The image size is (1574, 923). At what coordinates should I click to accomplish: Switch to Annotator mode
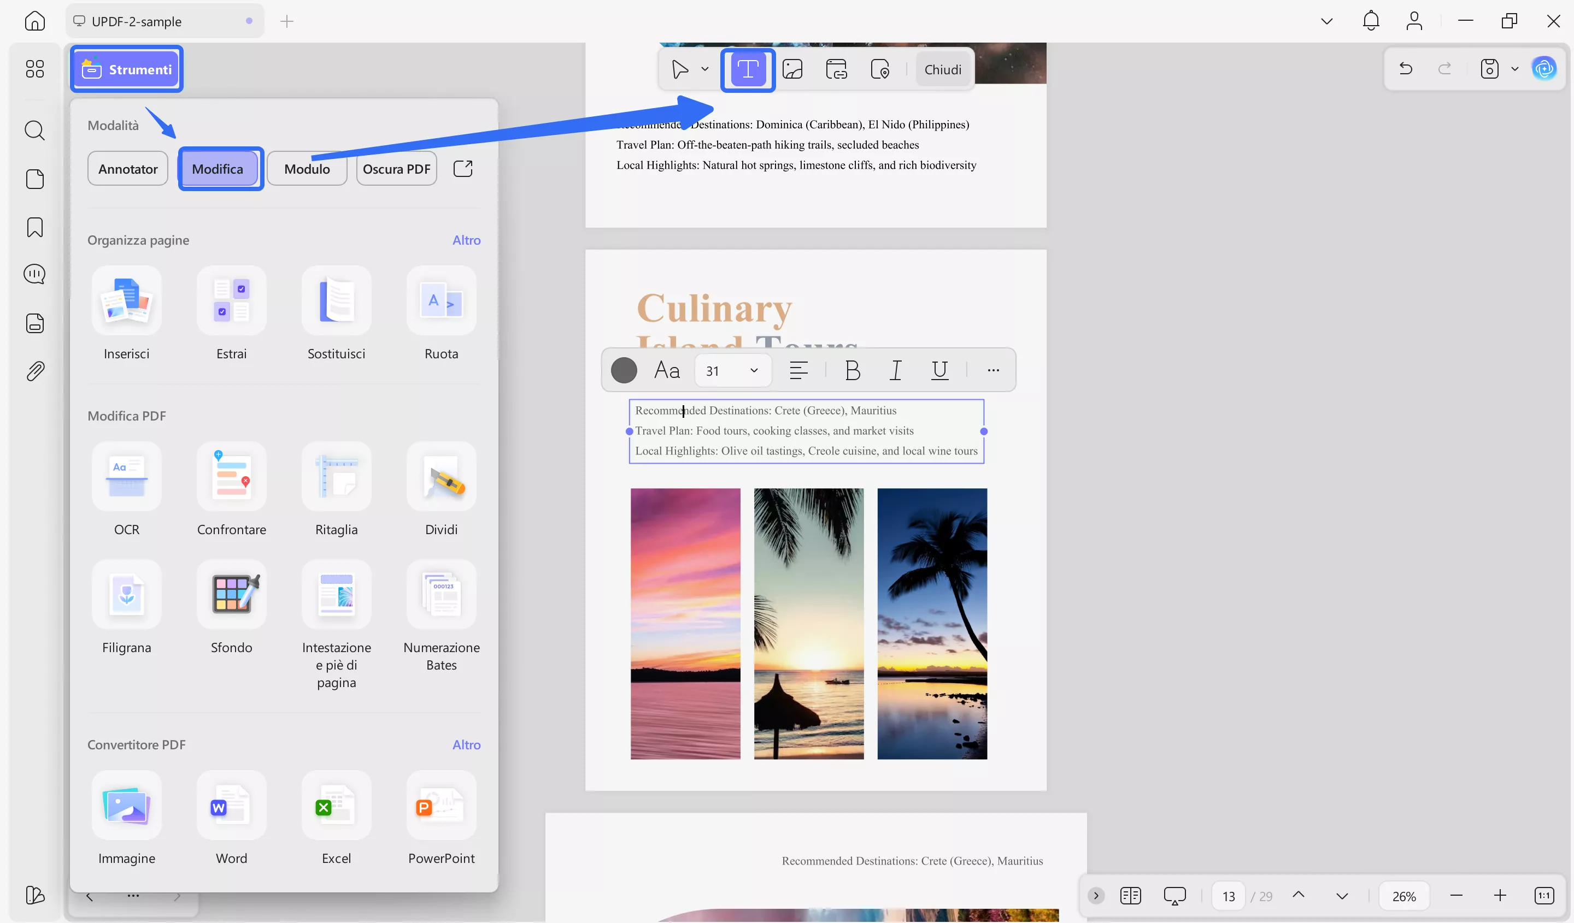[x=127, y=169]
